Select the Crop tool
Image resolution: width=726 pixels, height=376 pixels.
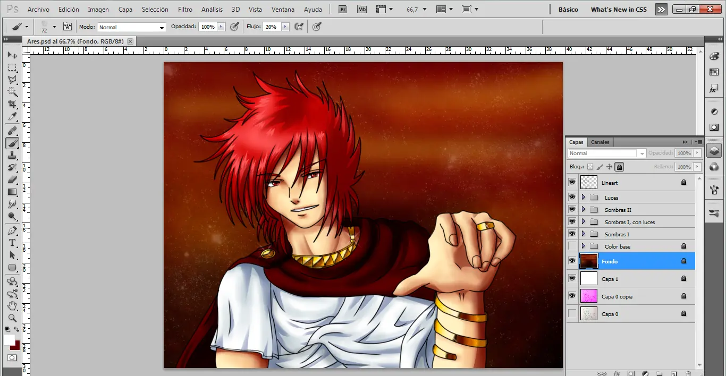pyautogui.click(x=12, y=104)
